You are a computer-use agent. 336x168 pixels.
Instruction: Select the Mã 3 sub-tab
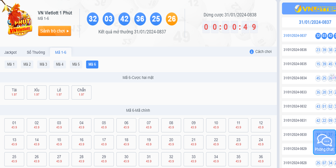tap(43, 64)
